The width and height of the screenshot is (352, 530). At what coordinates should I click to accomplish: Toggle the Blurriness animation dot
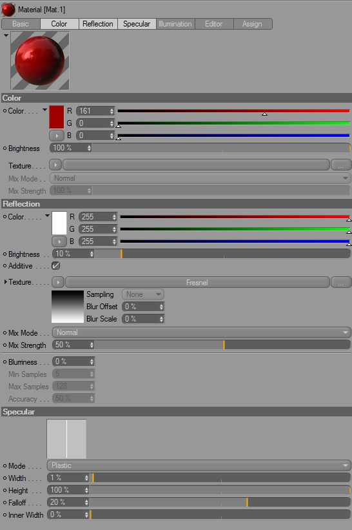pos(5,362)
